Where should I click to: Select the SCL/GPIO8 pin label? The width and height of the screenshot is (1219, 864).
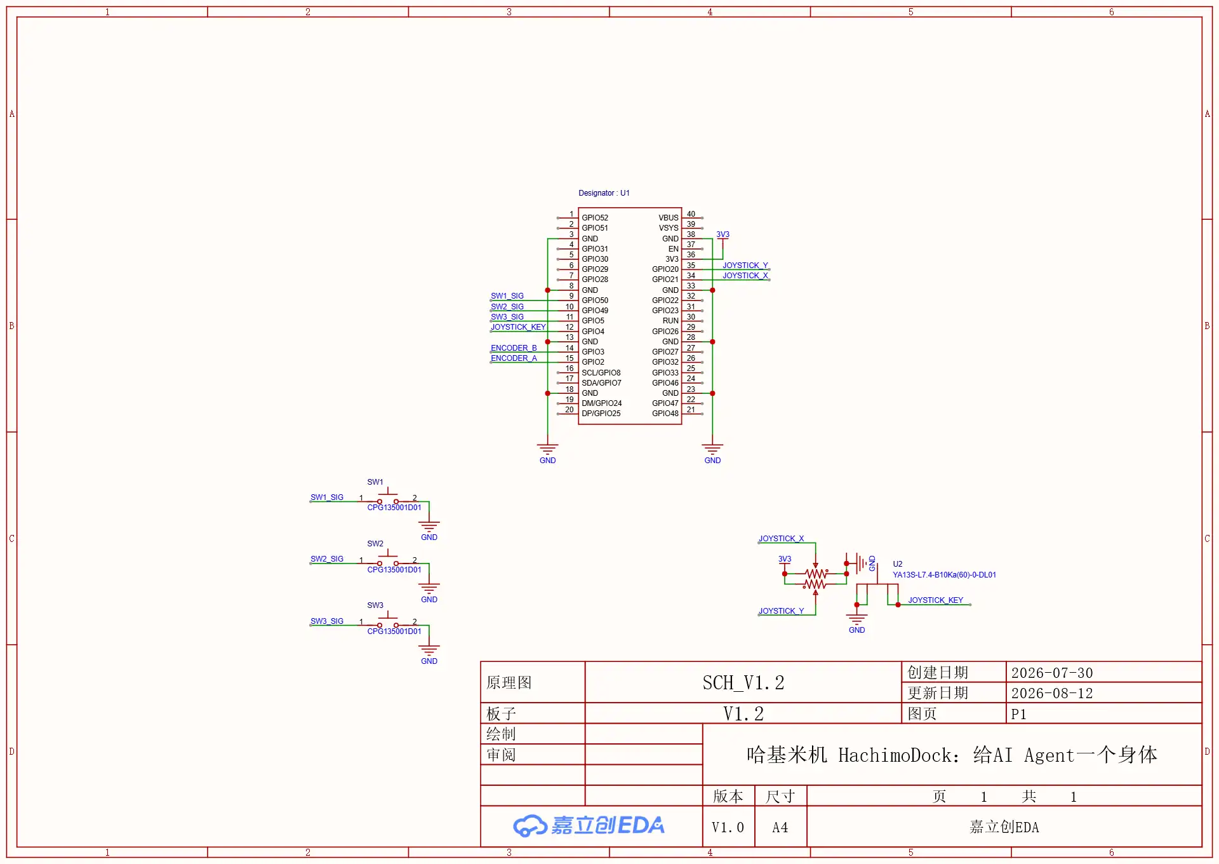(x=601, y=373)
